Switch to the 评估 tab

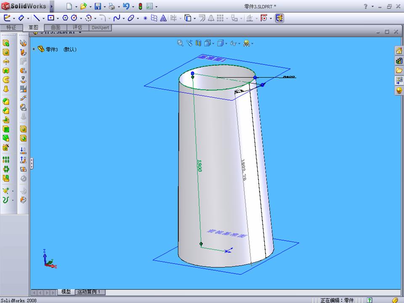click(77, 27)
